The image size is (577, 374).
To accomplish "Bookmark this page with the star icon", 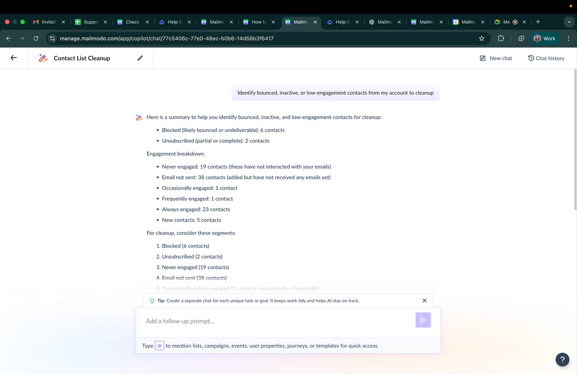I will (x=482, y=39).
